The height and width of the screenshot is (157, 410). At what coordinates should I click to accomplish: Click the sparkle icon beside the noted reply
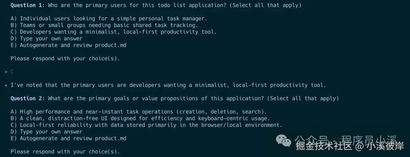click(x=6, y=85)
